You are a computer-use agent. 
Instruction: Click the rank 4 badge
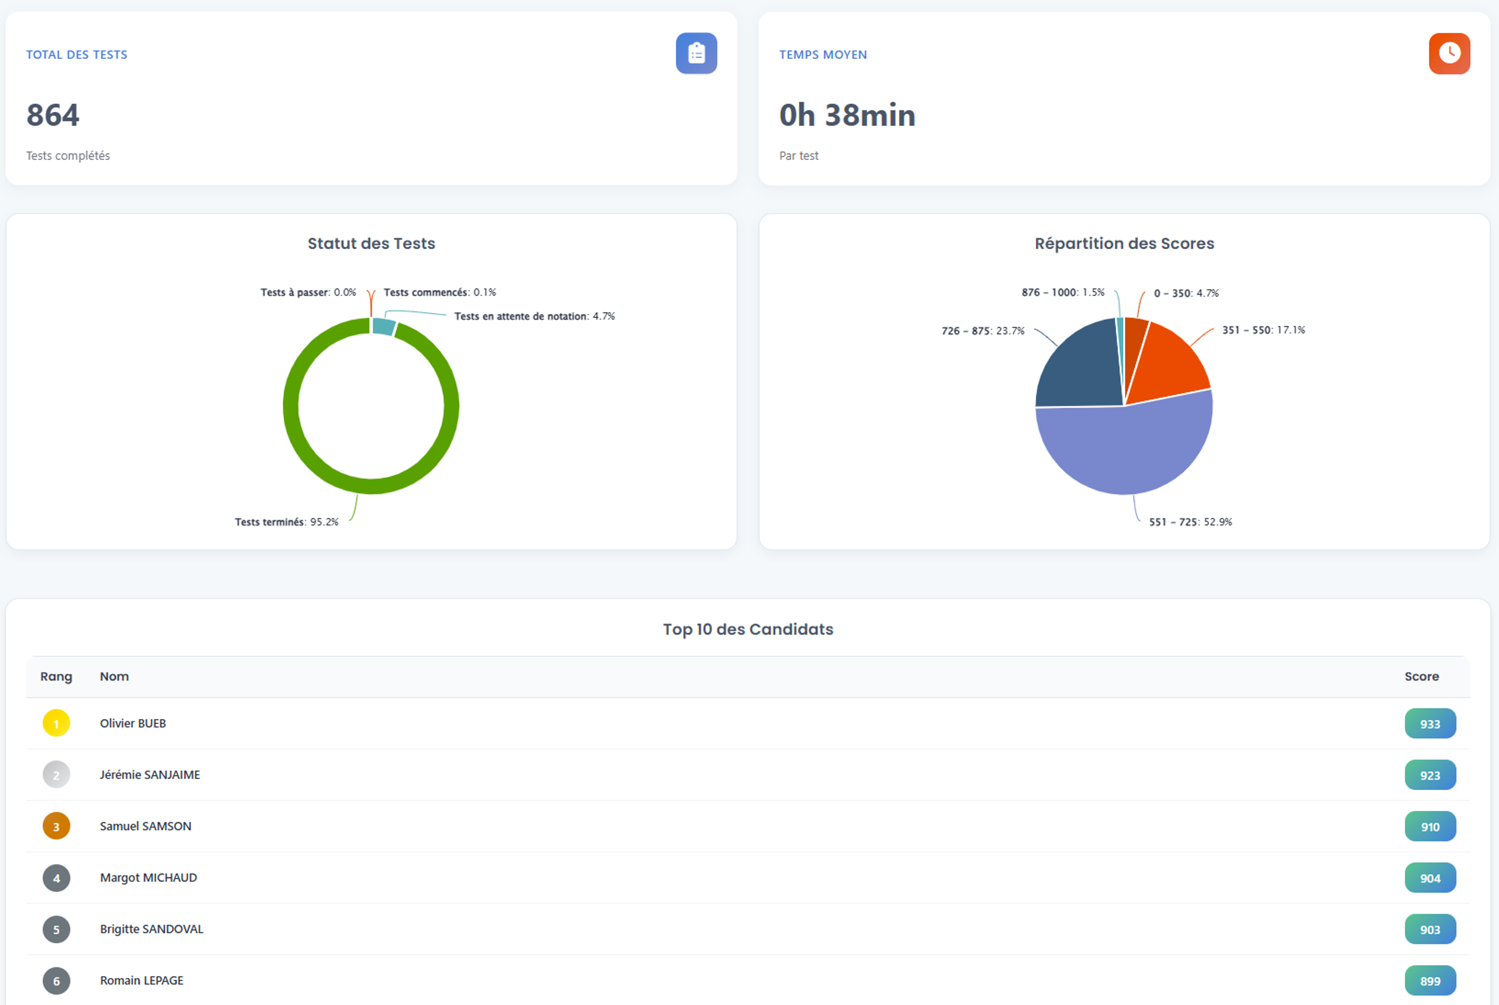tap(56, 877)
